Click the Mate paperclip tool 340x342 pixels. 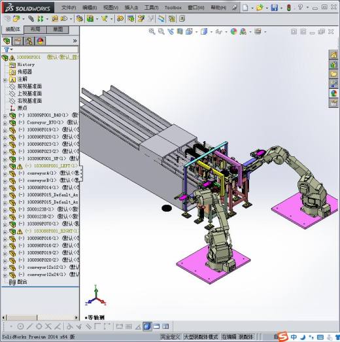(31, 19)
